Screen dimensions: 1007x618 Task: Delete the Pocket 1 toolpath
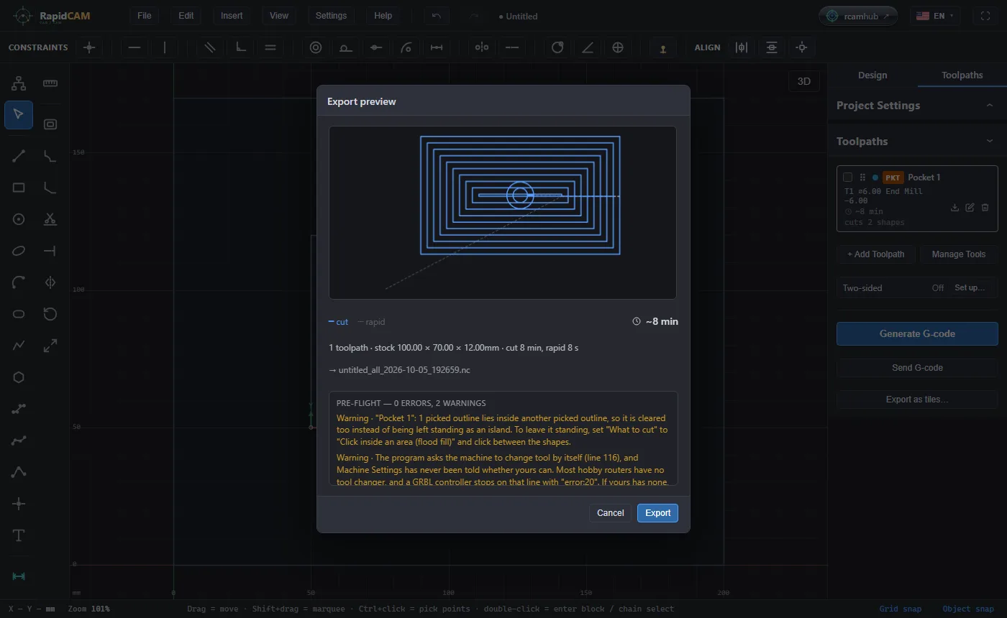(x=985, y=208)
